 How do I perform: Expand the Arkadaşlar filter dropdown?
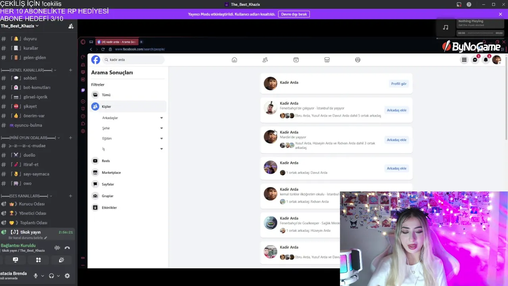point(162,118)
